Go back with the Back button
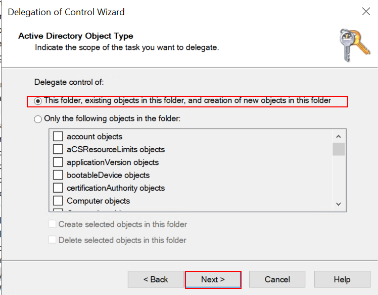Image resolution: width=378 pixels, height=295 pixels. [155, 279]
